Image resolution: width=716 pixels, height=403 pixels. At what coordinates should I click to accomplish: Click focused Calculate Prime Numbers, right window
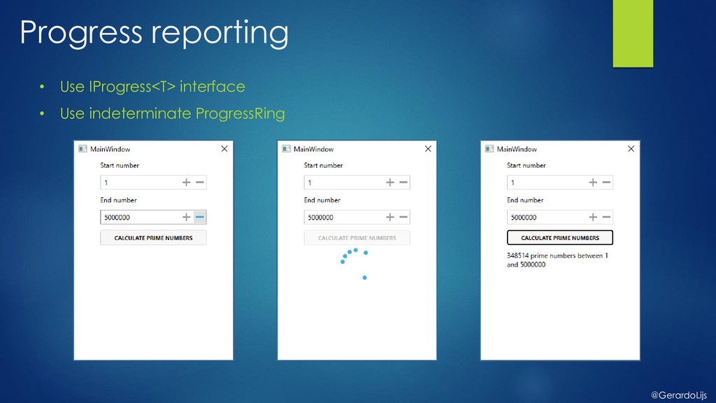(560, 238)
